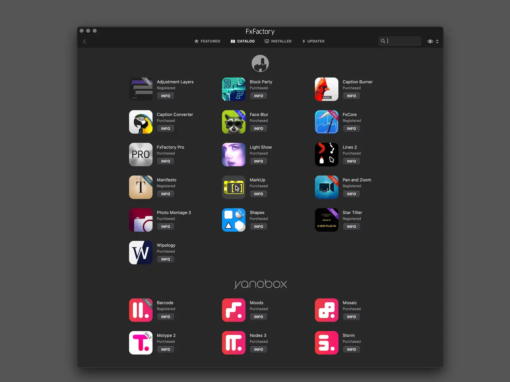Select the "Caption Converter" product name

[x=175, y=115]
